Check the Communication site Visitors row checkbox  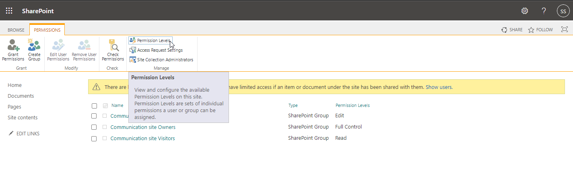[94, 139]
